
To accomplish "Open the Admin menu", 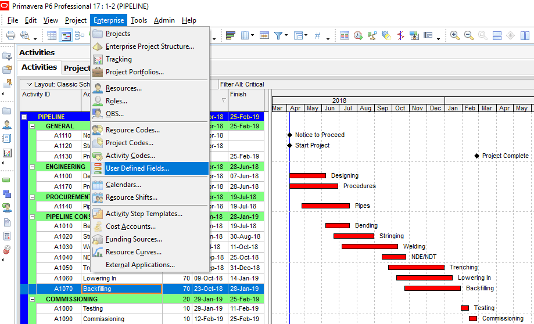I will pos(164,20).
